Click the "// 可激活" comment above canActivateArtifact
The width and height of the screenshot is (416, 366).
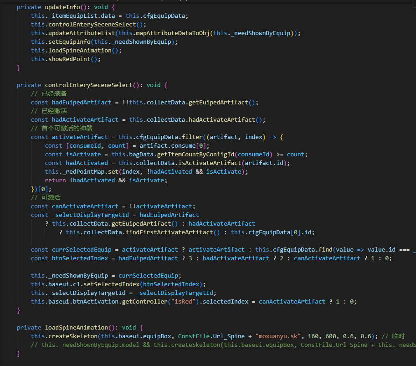[46, 198]
